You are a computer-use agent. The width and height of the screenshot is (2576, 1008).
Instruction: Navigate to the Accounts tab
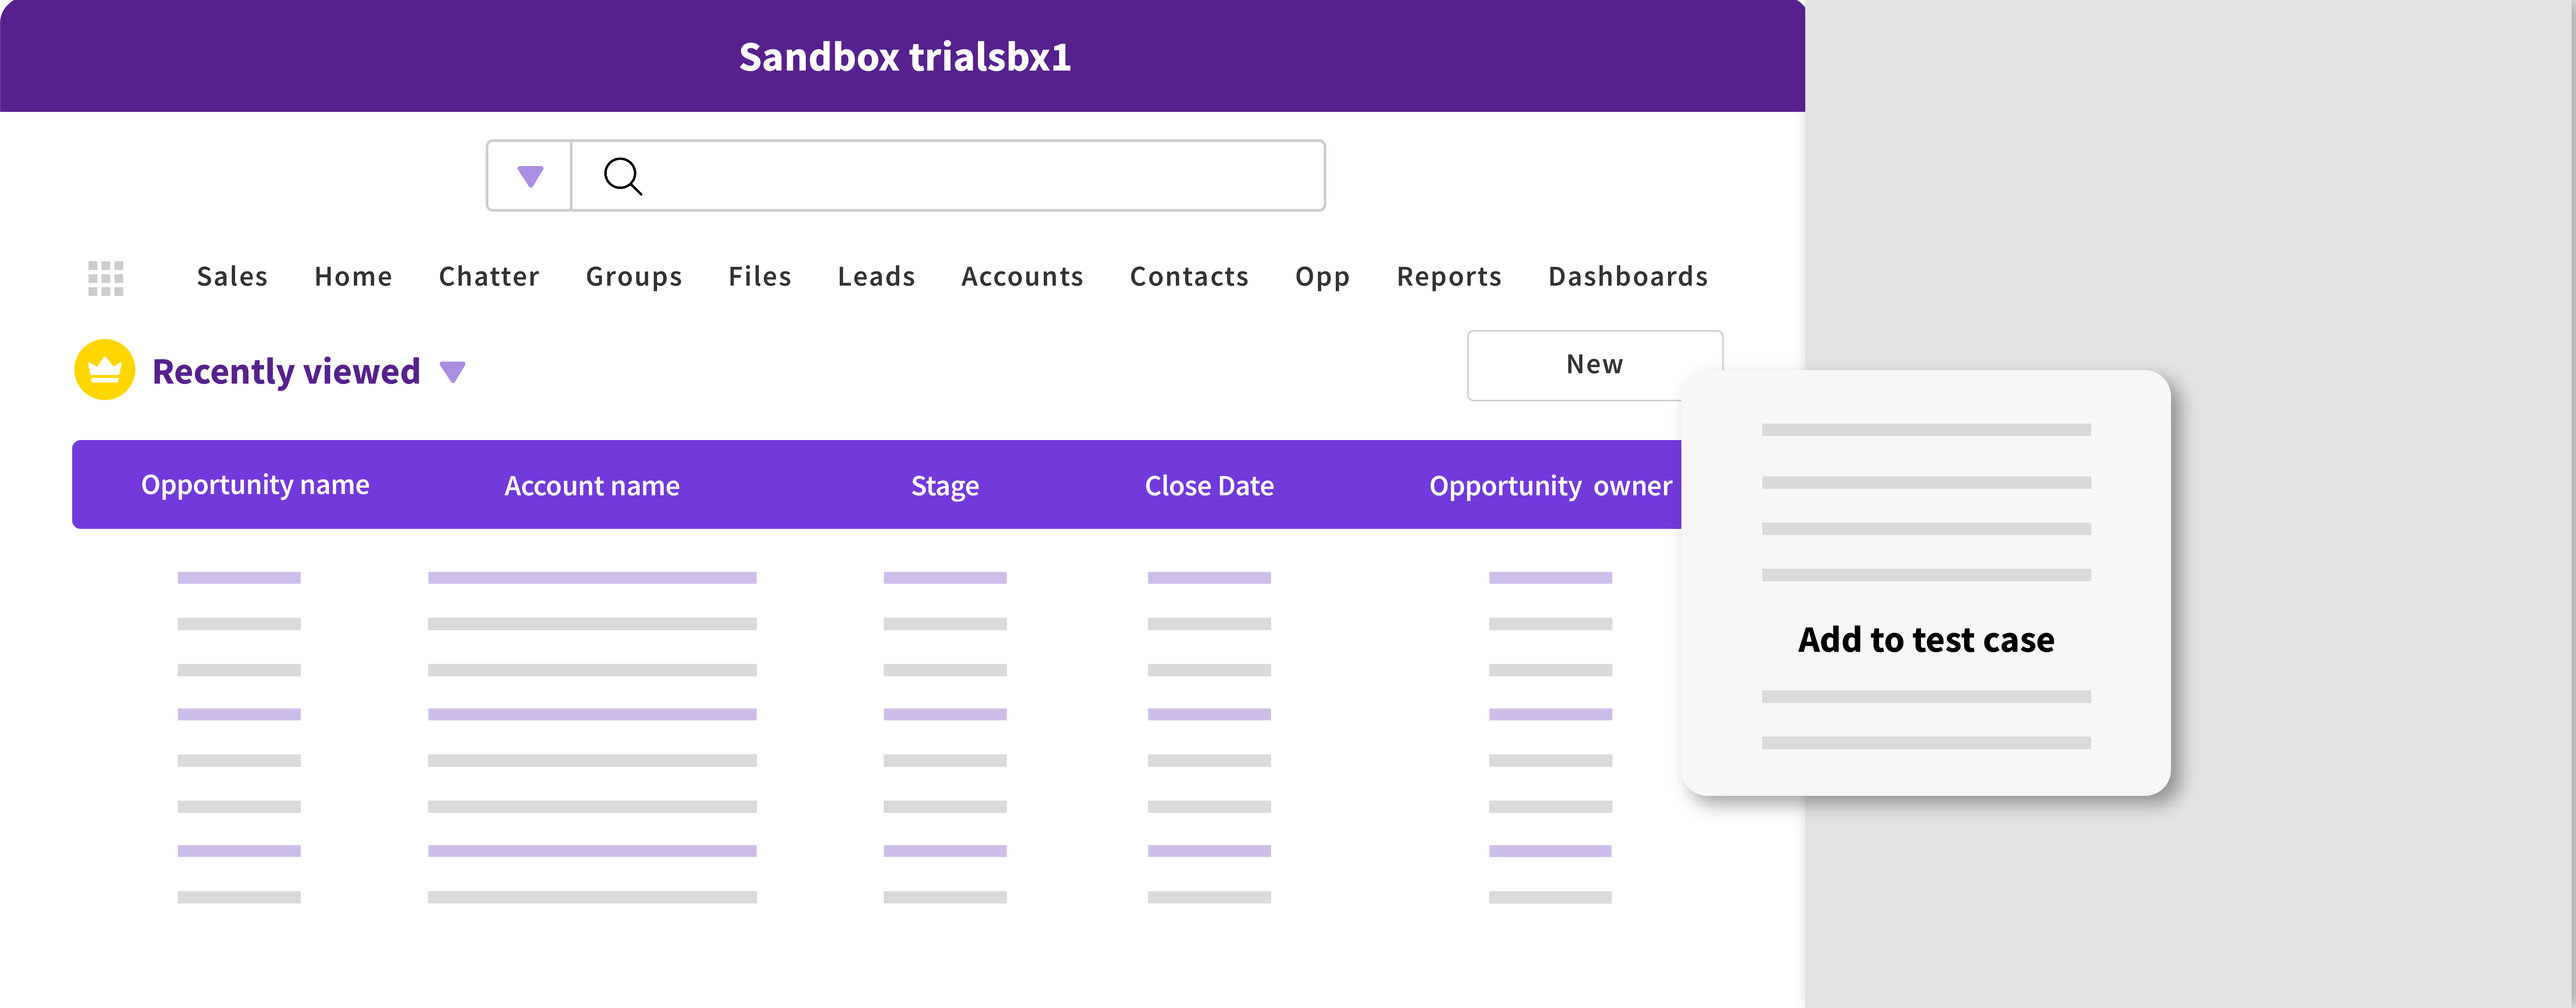pyautogui.click(x=1022, y=277)
